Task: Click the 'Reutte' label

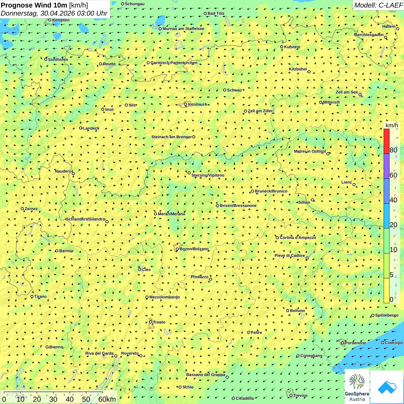Action: click(x=109, y=64)
